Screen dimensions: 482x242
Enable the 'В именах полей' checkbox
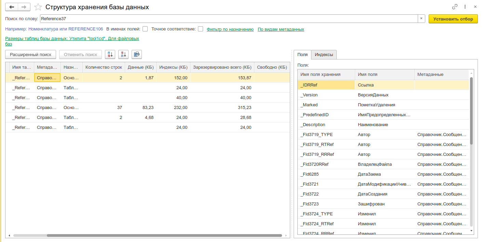[145, 29]
